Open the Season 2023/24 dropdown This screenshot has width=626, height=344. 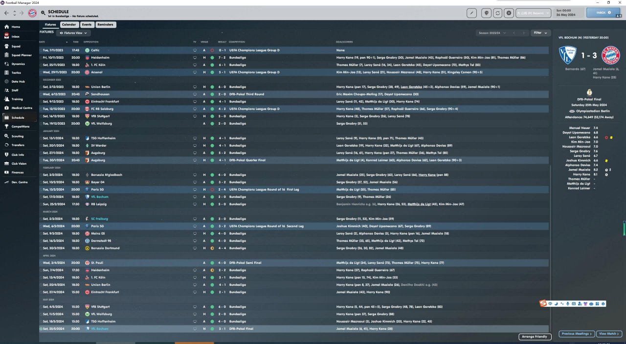coord(491,33)
